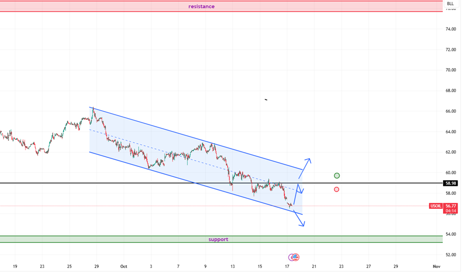This screenshot has height=273, width=464.
Task: Click the Nov label on the time axis
Action: (x=436, y=266)
